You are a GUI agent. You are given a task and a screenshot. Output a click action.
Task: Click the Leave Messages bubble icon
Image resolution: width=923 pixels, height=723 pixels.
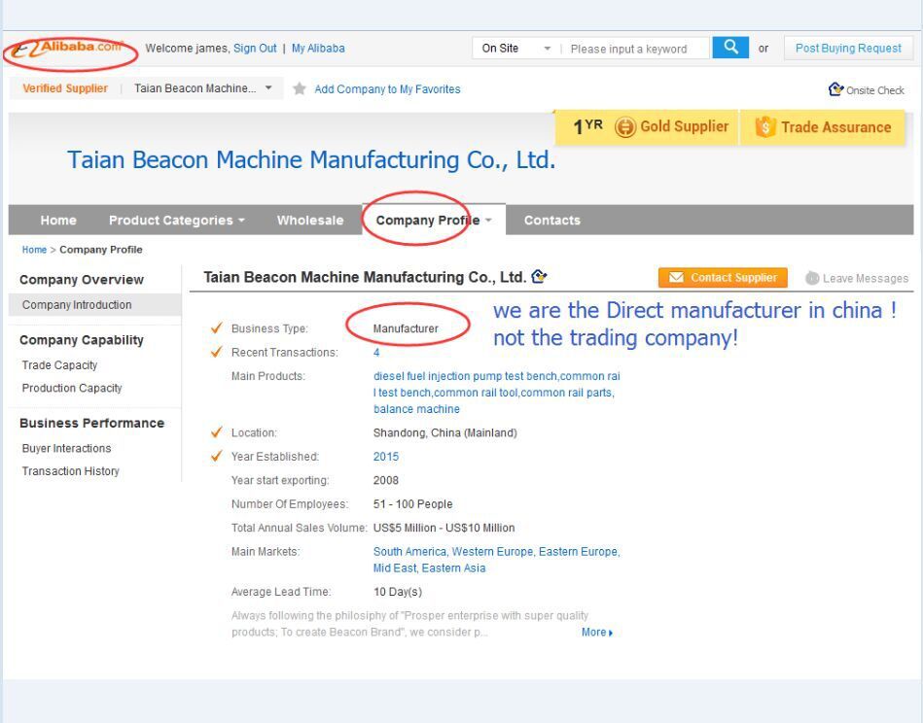tap(812, 278)
